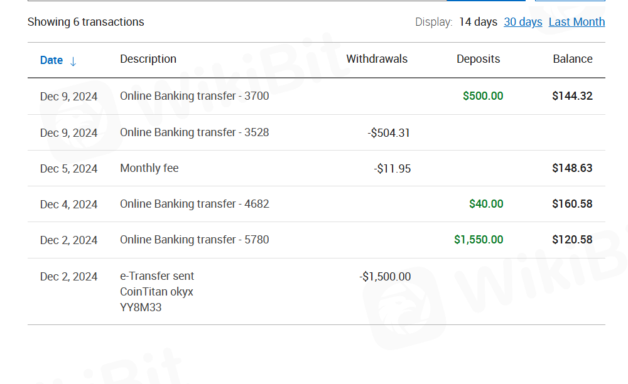The width and height of the screenshot is (628, 384).
Task: Display Last Month transactions
Action: [577, 22]
